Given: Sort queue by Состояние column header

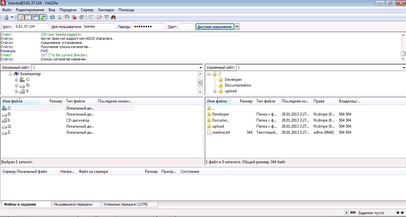Looking at the screenshot, I should click(202, 171).
